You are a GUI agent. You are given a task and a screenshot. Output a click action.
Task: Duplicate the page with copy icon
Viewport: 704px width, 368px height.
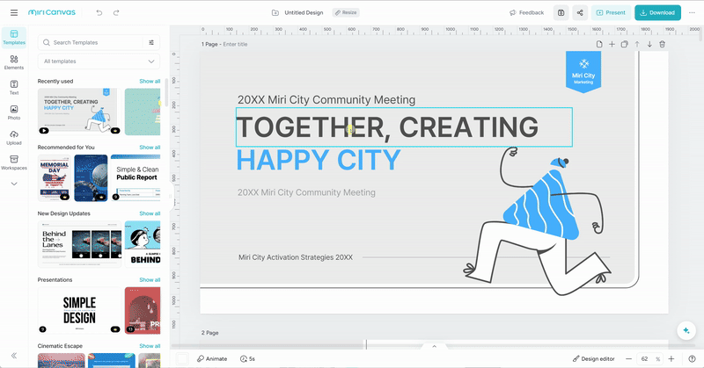[x=624, y=44]
